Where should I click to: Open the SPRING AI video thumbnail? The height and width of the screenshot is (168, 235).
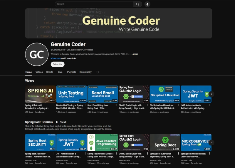click(40, 94)
